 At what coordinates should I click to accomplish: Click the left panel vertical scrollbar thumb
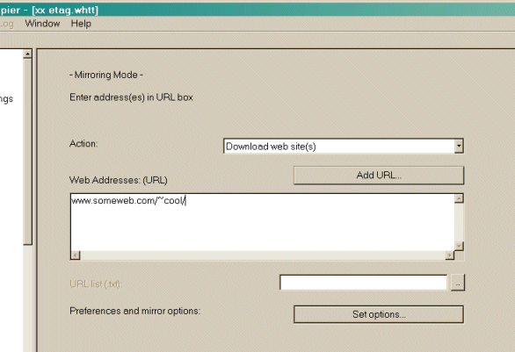pyautogui.click(x=27, y=152)
